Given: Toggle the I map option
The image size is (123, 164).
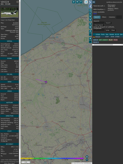Looking at the screenshot, I should pyautogui.click(x=90, y=34).
